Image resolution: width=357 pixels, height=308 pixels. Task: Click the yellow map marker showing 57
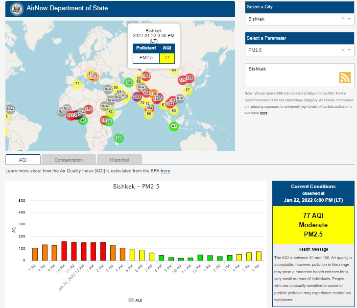[x=187, y=90]
